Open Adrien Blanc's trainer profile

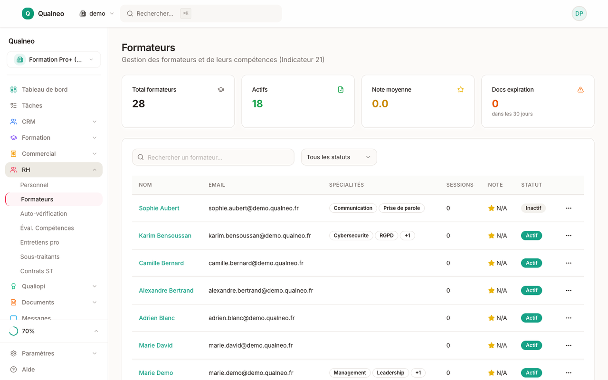point(157,318)
